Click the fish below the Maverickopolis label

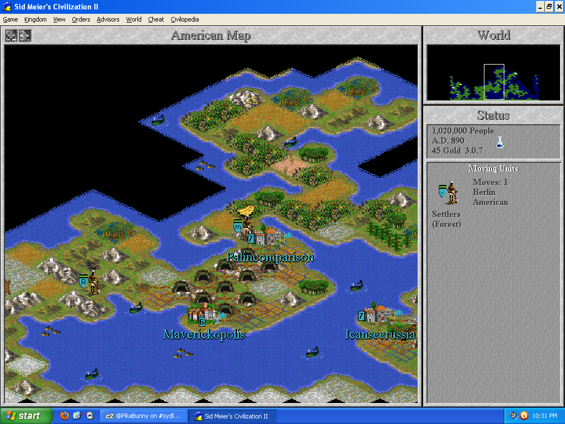point(183,353)
